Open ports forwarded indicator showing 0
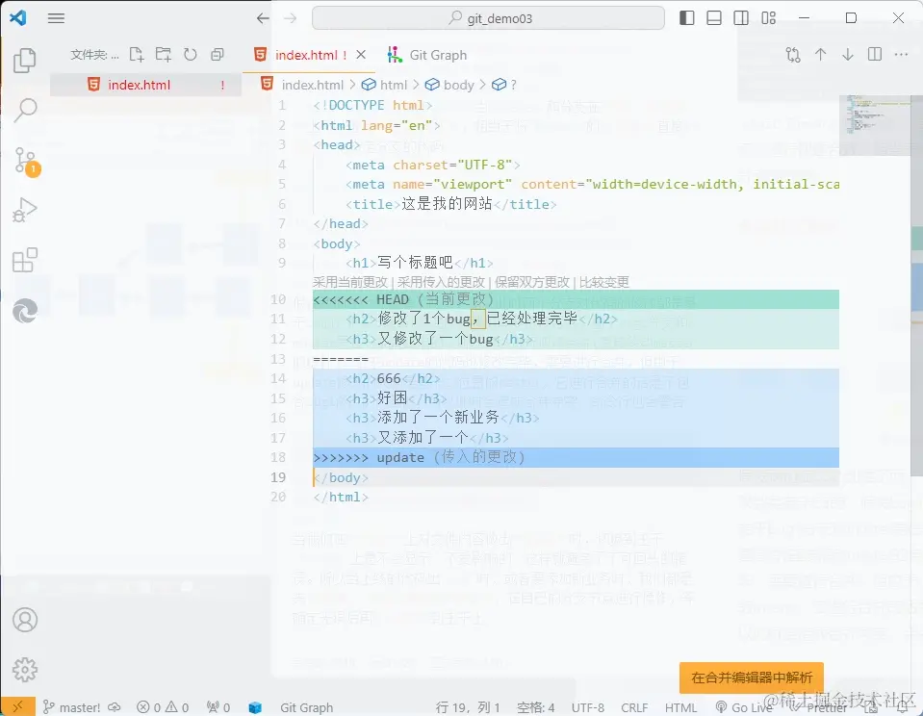 (218, 707)
